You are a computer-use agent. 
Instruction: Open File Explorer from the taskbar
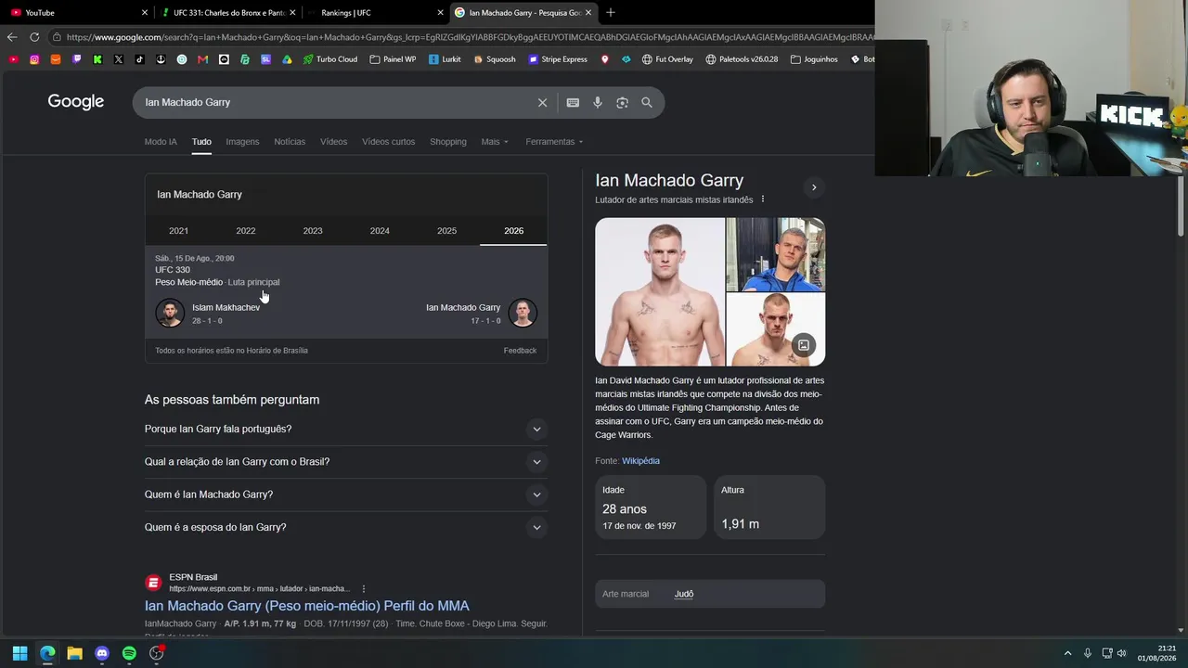coord(74,653)
